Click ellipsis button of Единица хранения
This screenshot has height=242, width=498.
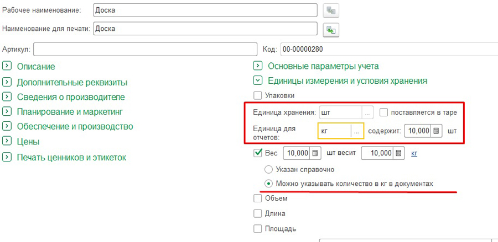[x=368, y=112]
